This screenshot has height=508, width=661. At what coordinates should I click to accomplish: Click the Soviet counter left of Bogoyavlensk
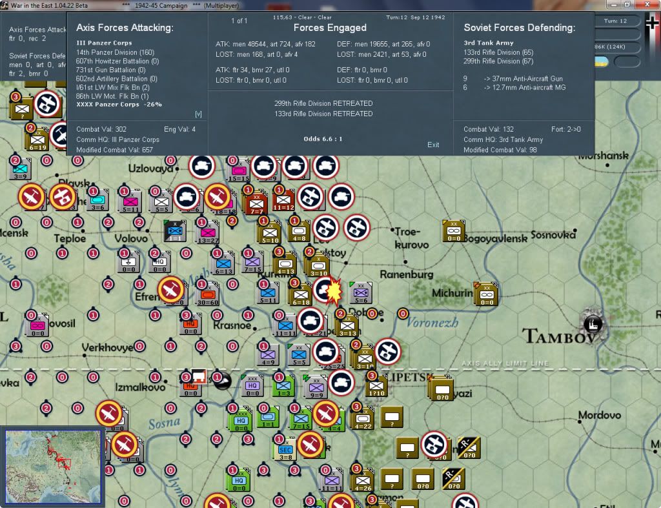coord(454,230)
